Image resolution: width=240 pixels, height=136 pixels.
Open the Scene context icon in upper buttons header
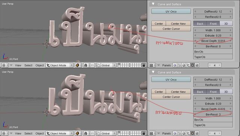(197, 65)
